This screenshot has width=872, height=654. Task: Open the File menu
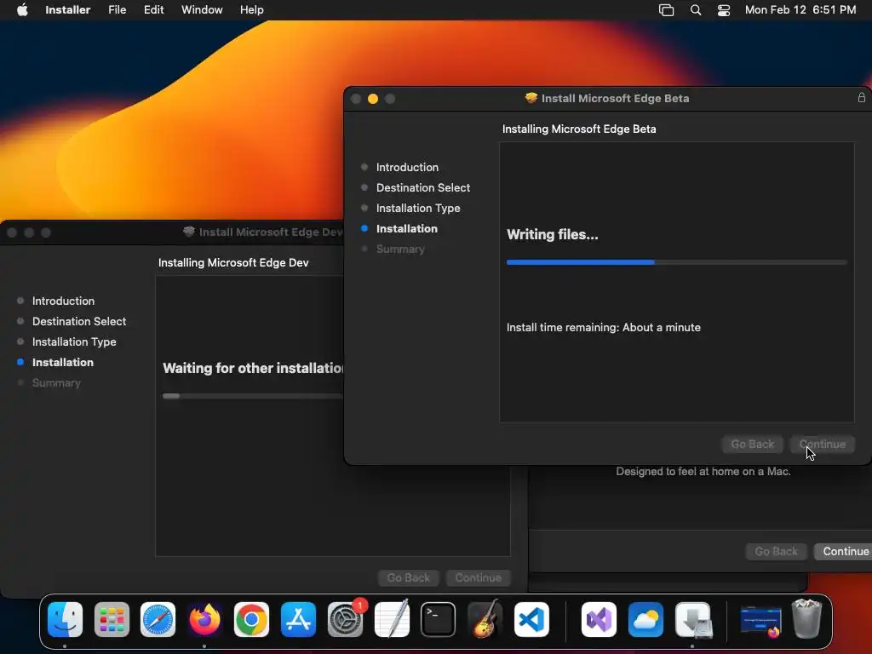117,10
